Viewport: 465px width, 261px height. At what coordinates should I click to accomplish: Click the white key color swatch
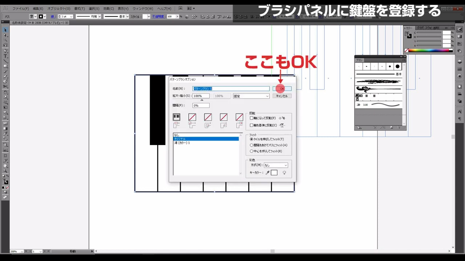pyautogui.click(x=274, y=173)
